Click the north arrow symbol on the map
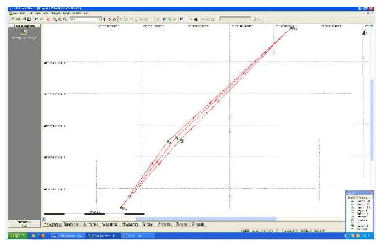This screenshot has width=381, height=242. [365, 32]
